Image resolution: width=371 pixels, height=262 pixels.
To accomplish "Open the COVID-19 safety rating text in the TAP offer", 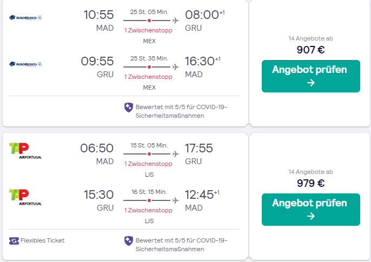I will [181, 245].
